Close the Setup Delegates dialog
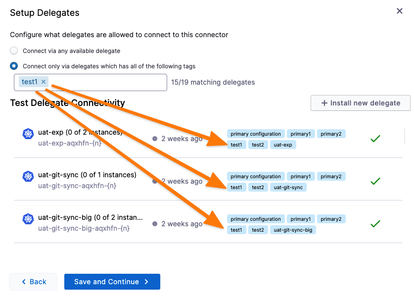The height and width of the screenshot is (303, 414). coord(400,11)
